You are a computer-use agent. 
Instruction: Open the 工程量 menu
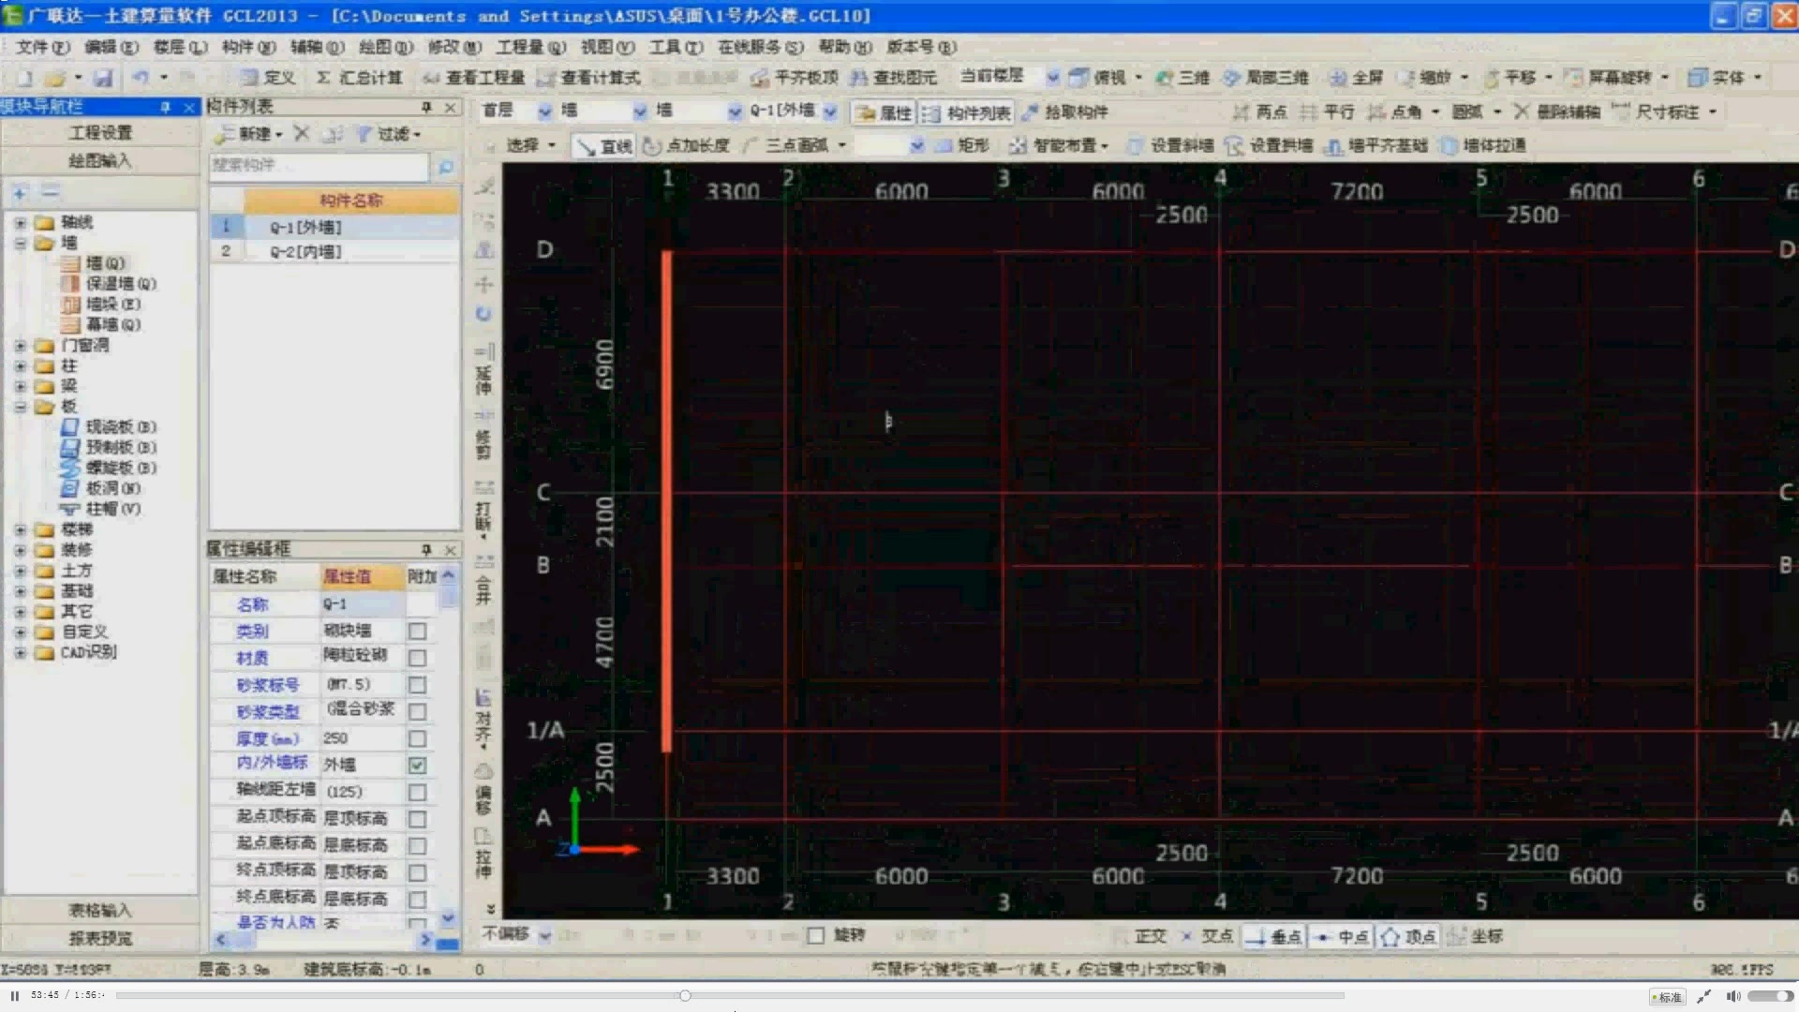(x=530, y=47)
